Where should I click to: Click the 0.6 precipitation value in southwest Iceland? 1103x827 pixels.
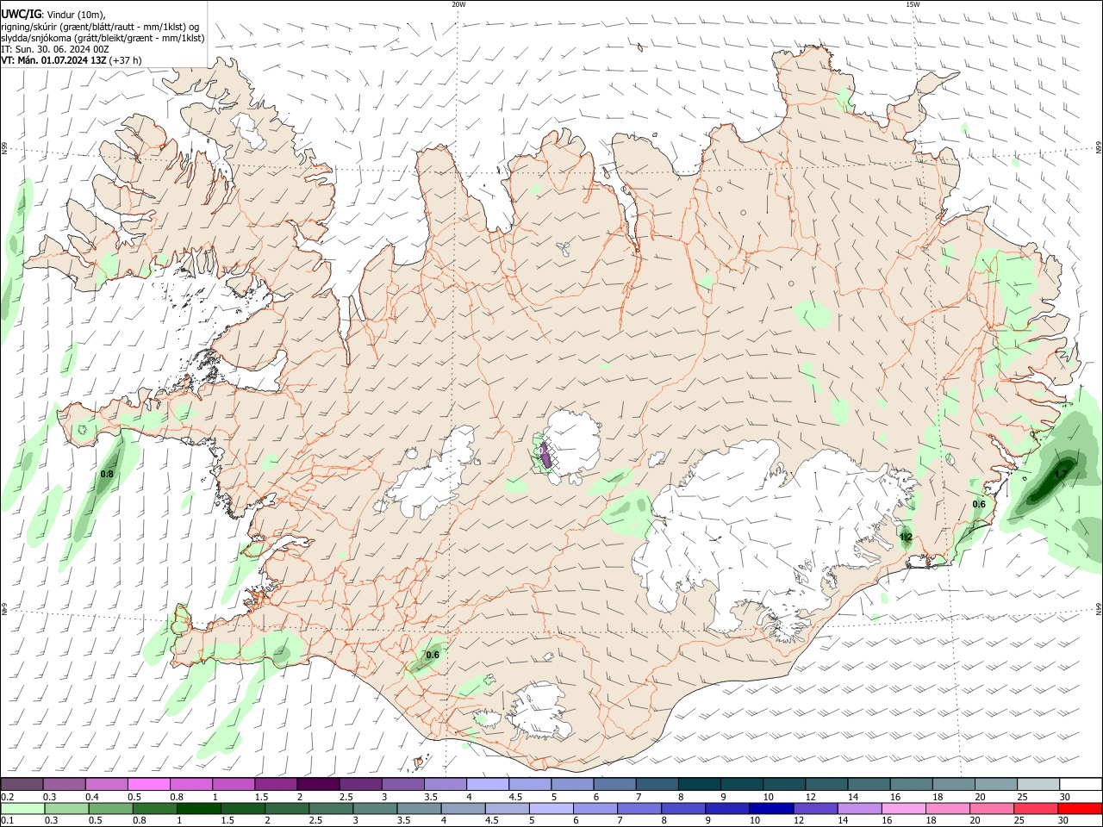tap(433, 655)
